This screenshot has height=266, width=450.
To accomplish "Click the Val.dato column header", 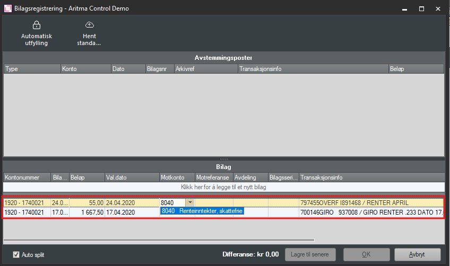I will (131, 178).
